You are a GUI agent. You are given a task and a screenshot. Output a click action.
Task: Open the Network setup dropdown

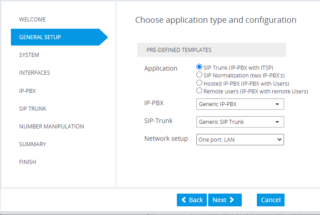240,139
